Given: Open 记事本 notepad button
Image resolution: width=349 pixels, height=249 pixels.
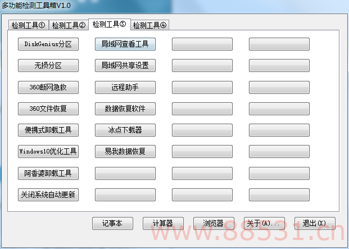Looking at the screenshot, I should coord(112,223).
